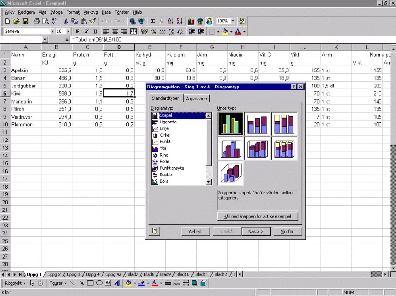Viewport: 396px width, 296px height.
Task: Click the Decrease Indent icon
Action: pyautogui.click(x=192, y=31)
